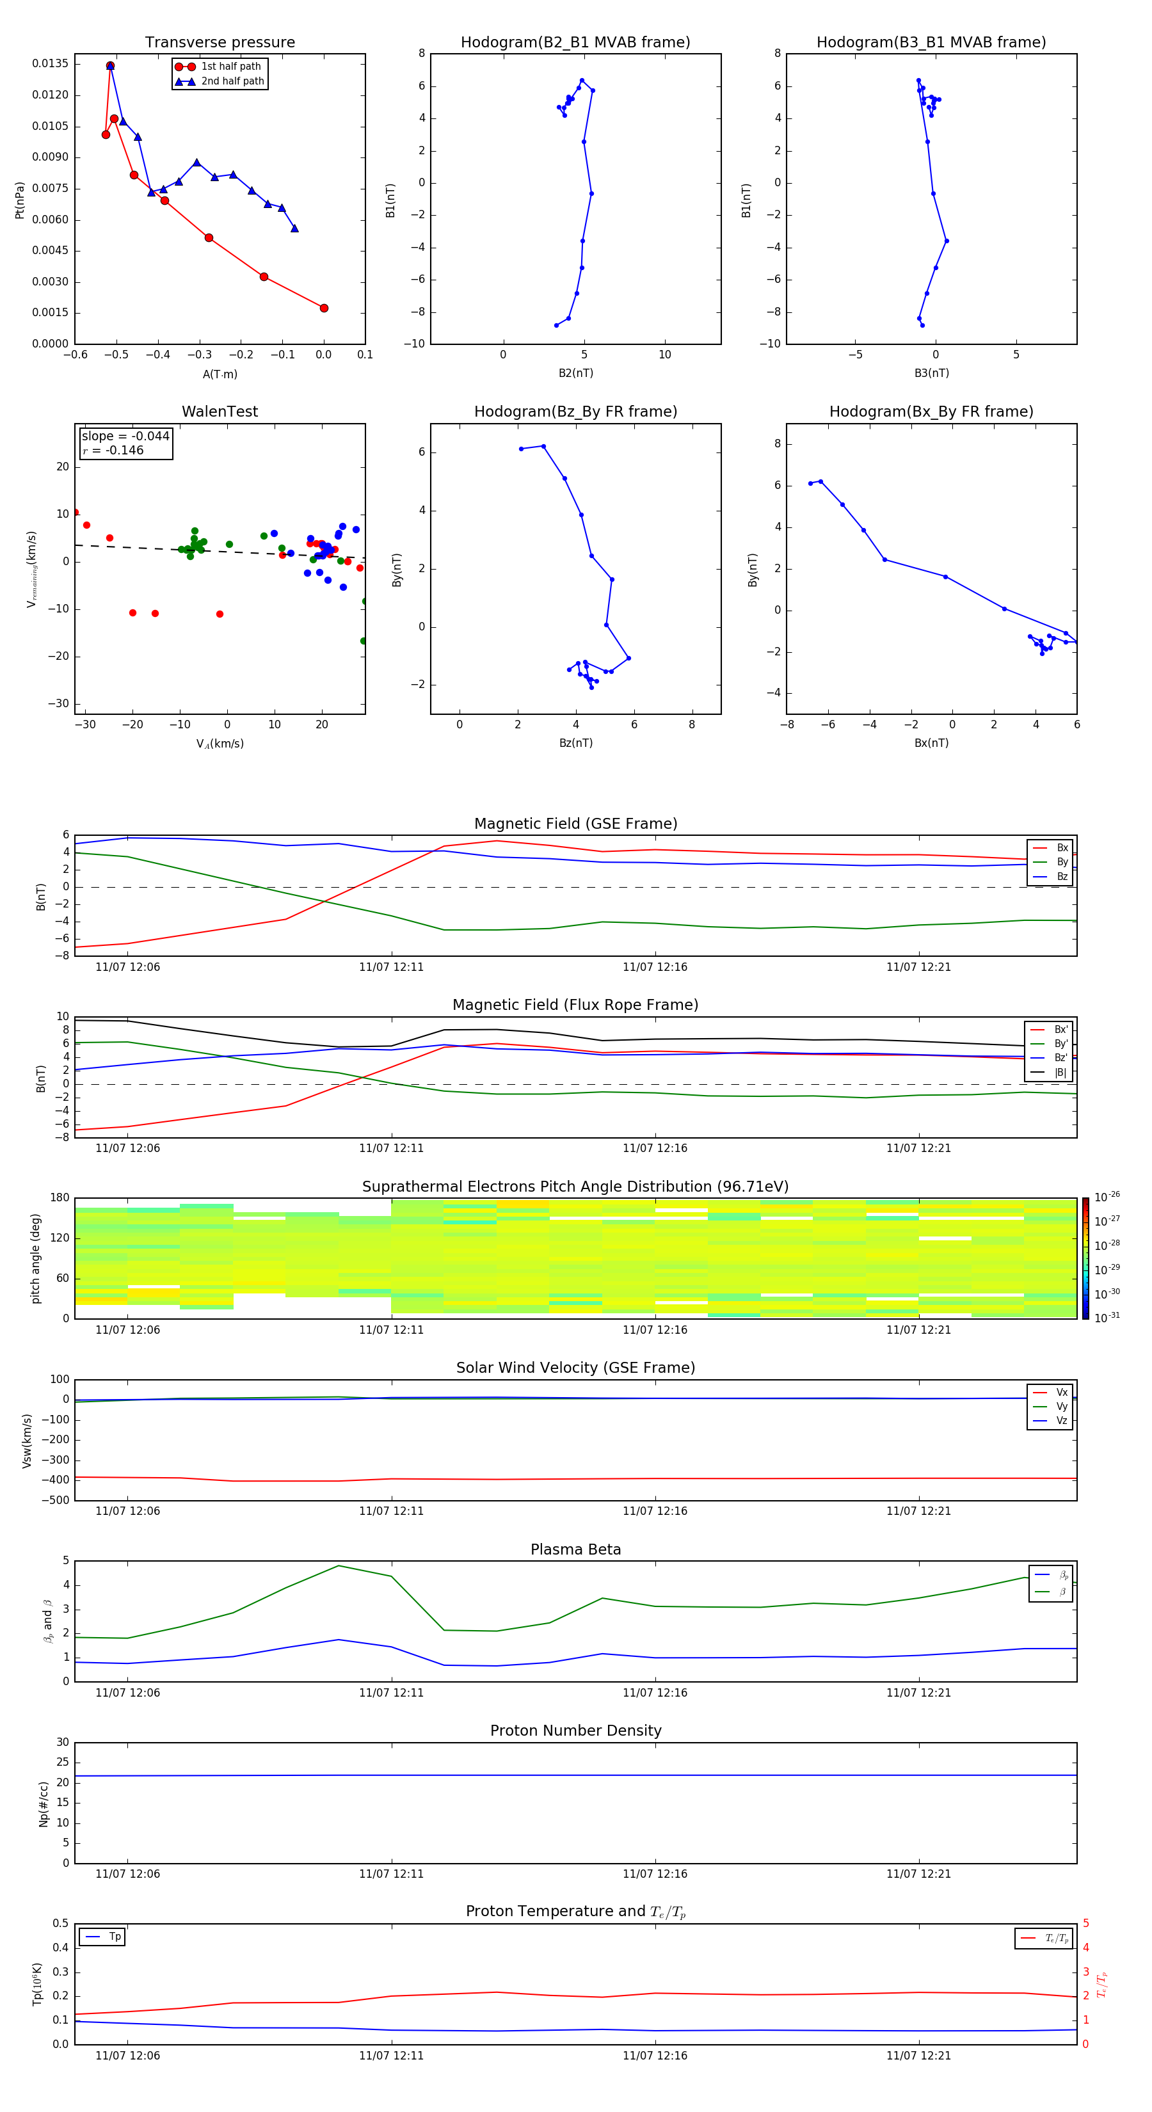The image size is (1152, 2112).
Task: Click the |B| legend entry in Flux Rope plot
Action: click(x=1049, y=1073)
